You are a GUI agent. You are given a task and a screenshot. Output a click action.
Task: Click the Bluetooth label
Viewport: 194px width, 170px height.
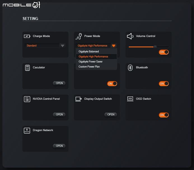point(142,67)
